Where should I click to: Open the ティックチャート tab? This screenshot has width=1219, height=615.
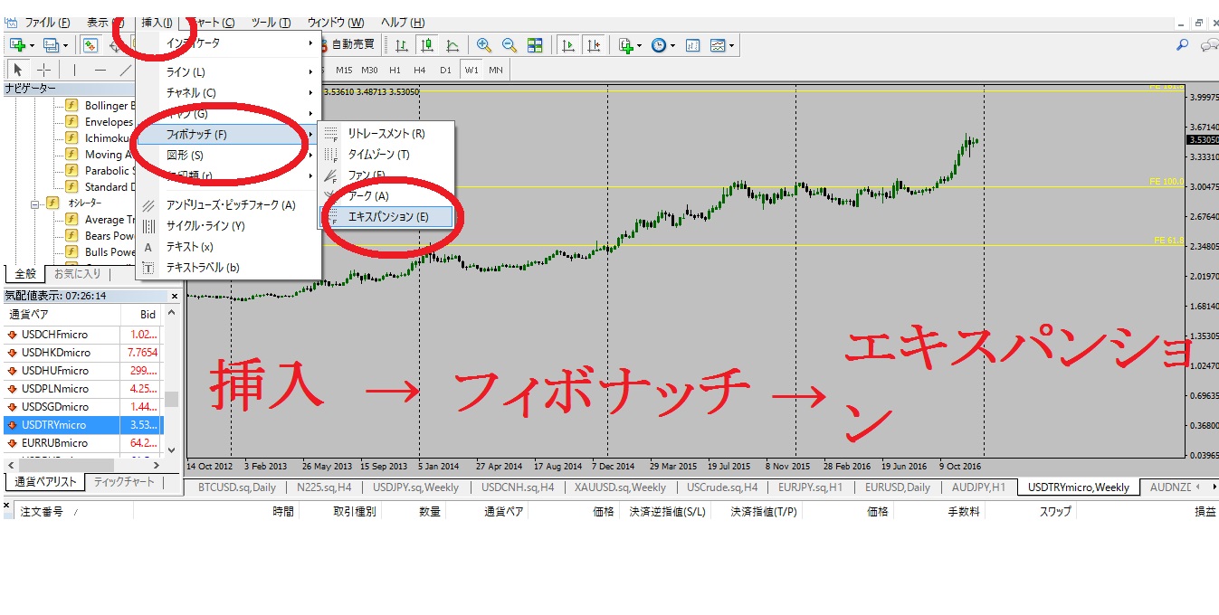click(124, 482)
